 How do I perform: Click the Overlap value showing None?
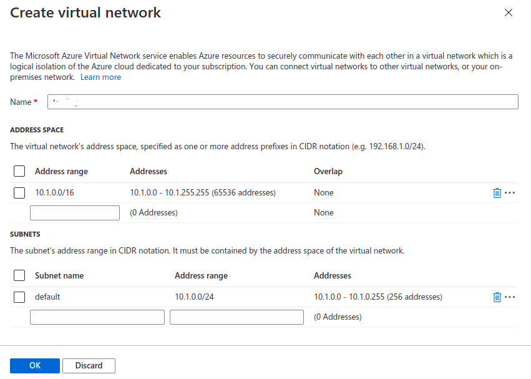323,192
